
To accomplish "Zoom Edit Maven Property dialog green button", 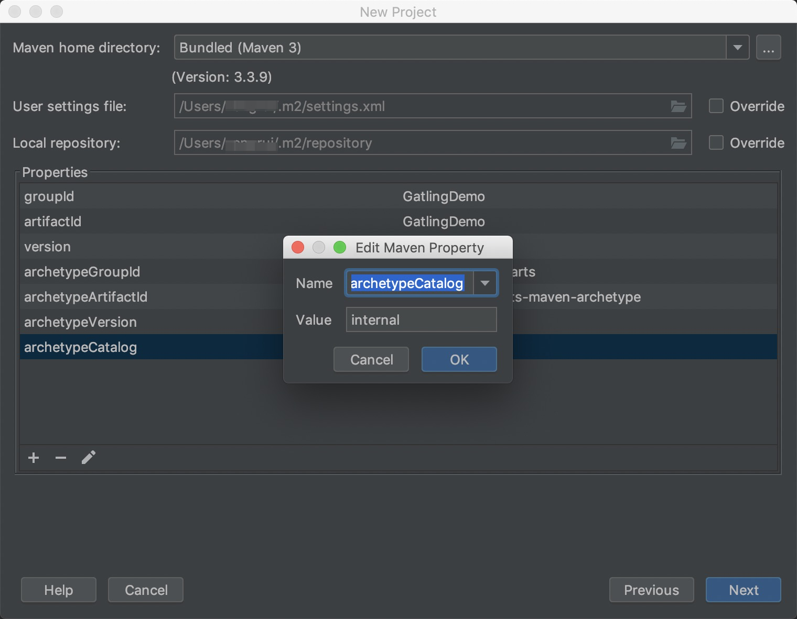I will pyautogui.click(x=340, y=247).
